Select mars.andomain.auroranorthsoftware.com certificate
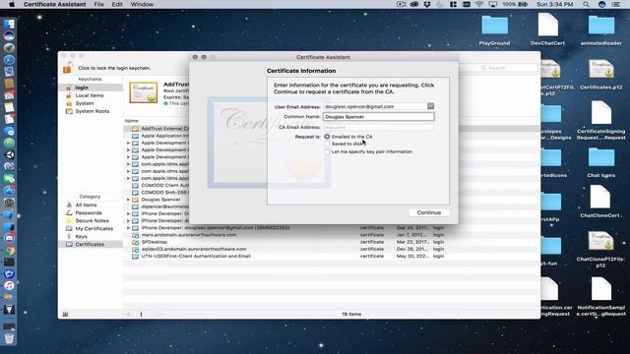Screen dimensions: 630x354 332,235
